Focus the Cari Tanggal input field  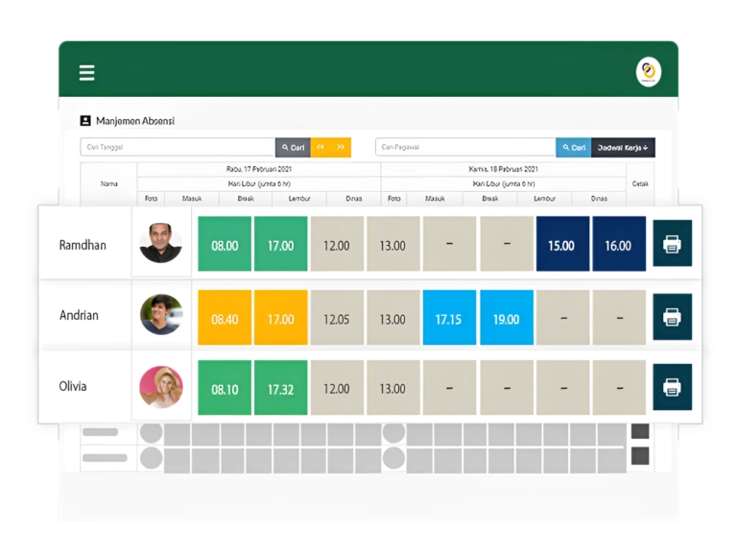pyautogui.click(x=178, y=147)
